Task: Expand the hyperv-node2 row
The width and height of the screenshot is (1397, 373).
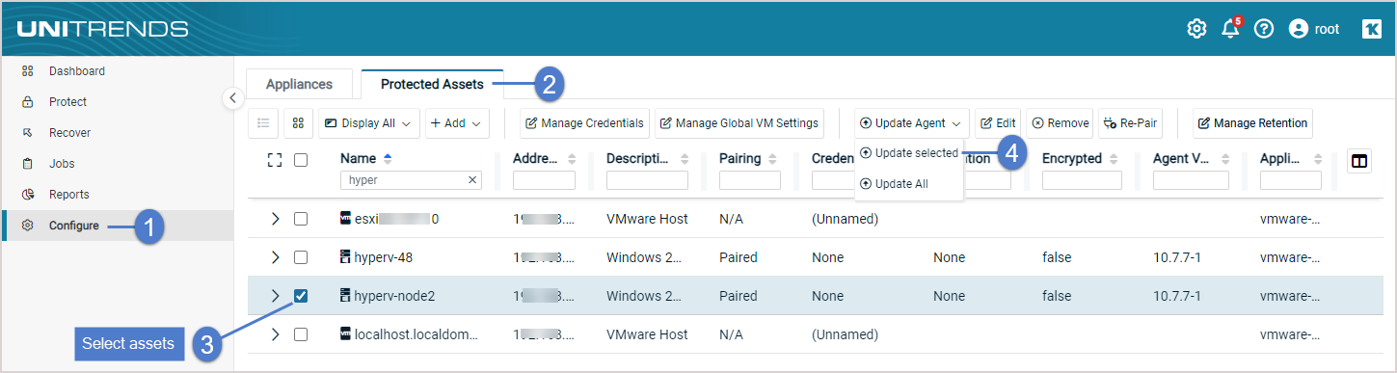Action: pyautogui.click(x=275, y=296)
